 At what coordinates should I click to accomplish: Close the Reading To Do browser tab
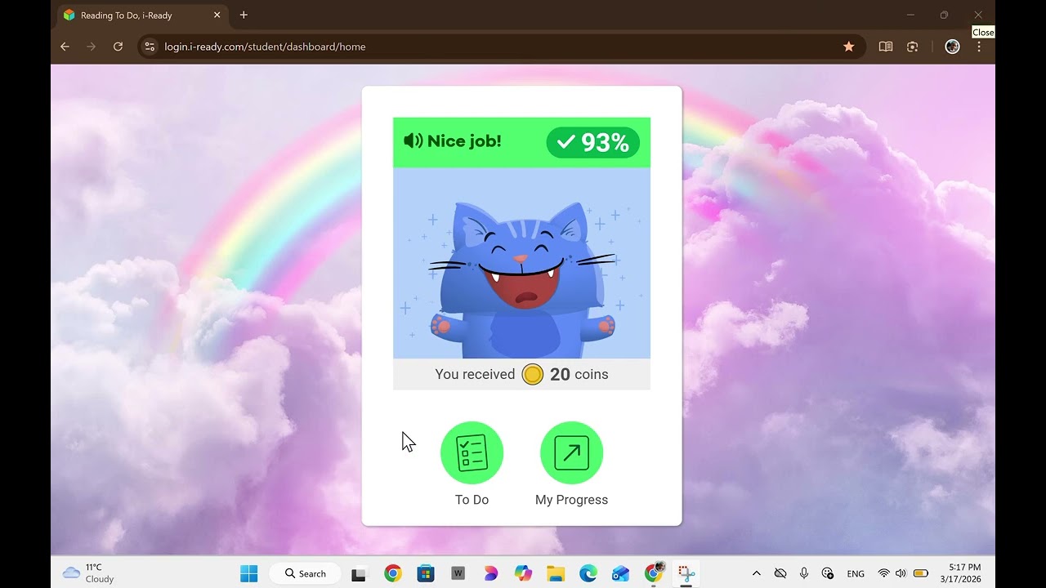pyautogui.click(x=217, y=16)
